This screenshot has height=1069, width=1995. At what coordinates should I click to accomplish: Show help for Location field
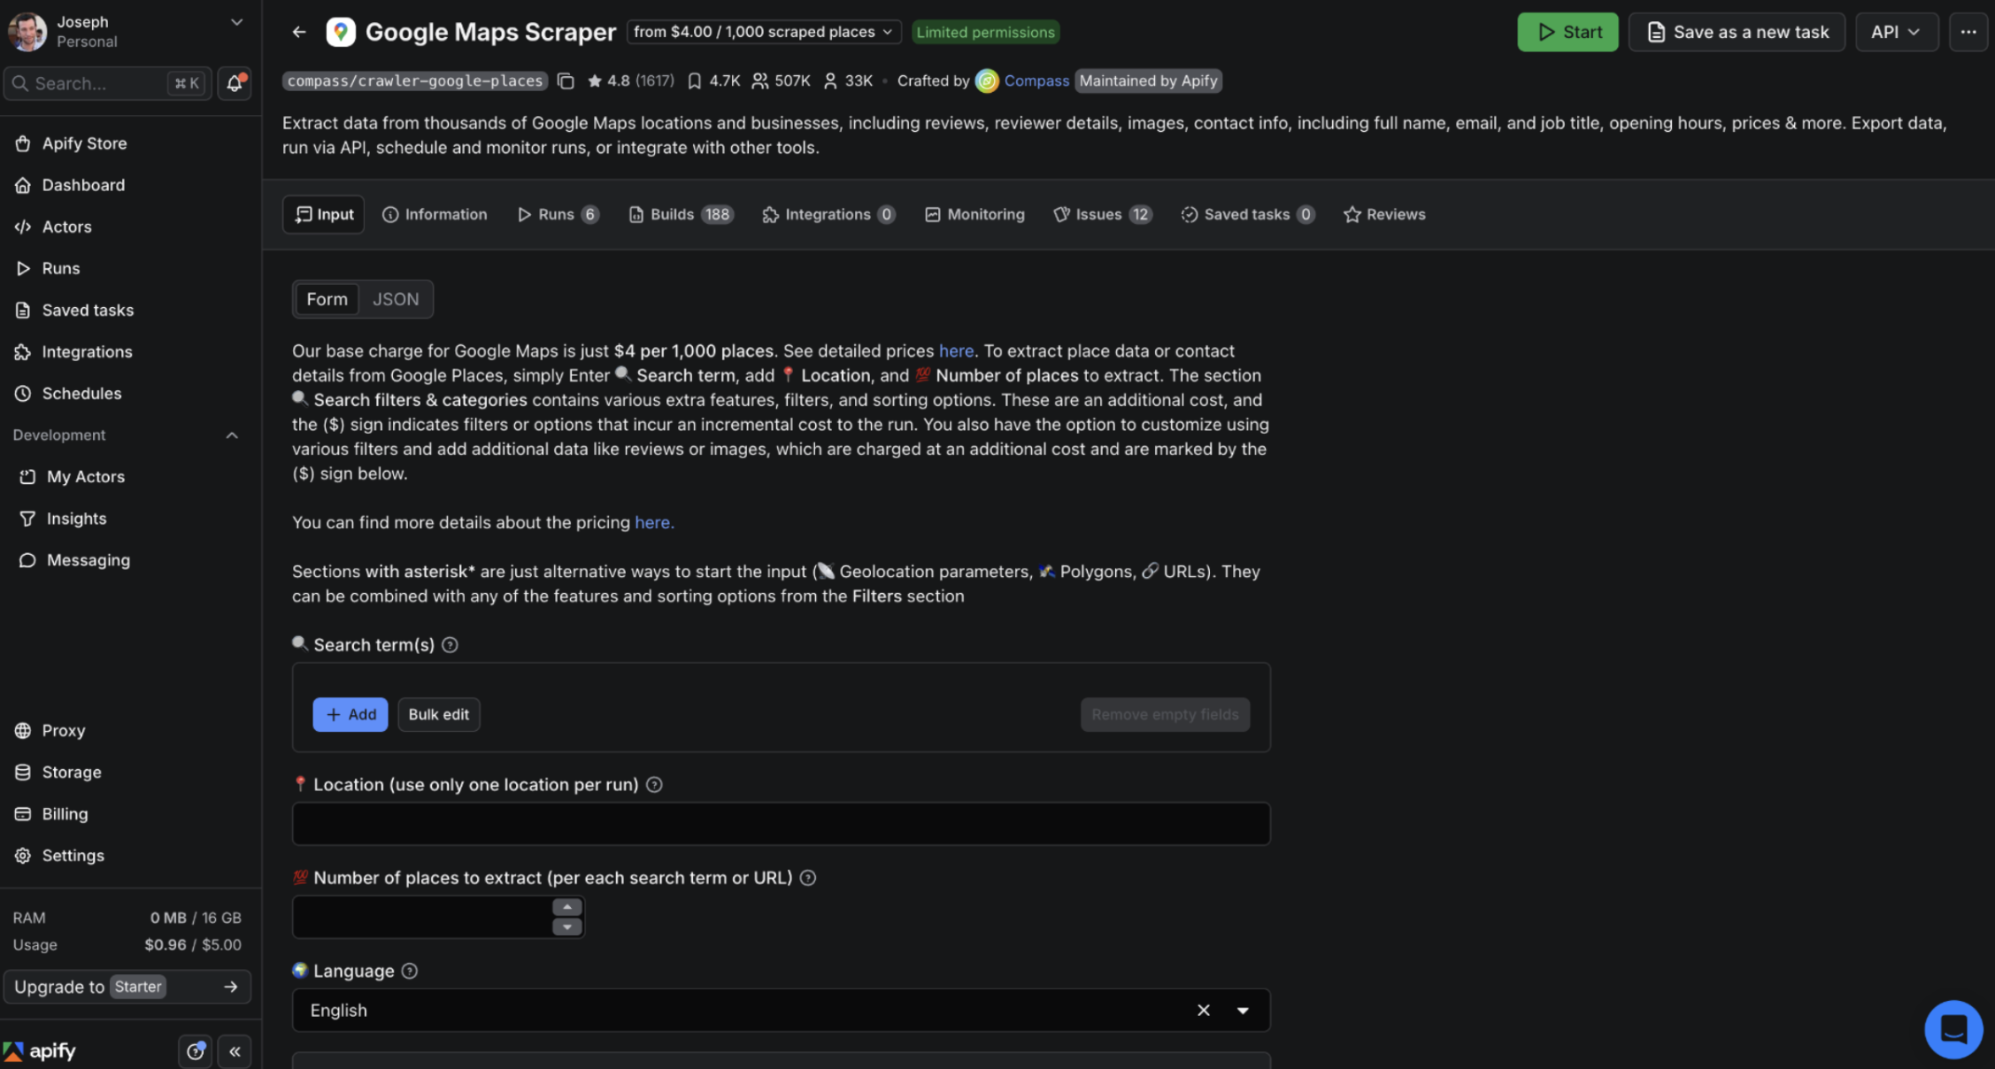coord(654,785)
